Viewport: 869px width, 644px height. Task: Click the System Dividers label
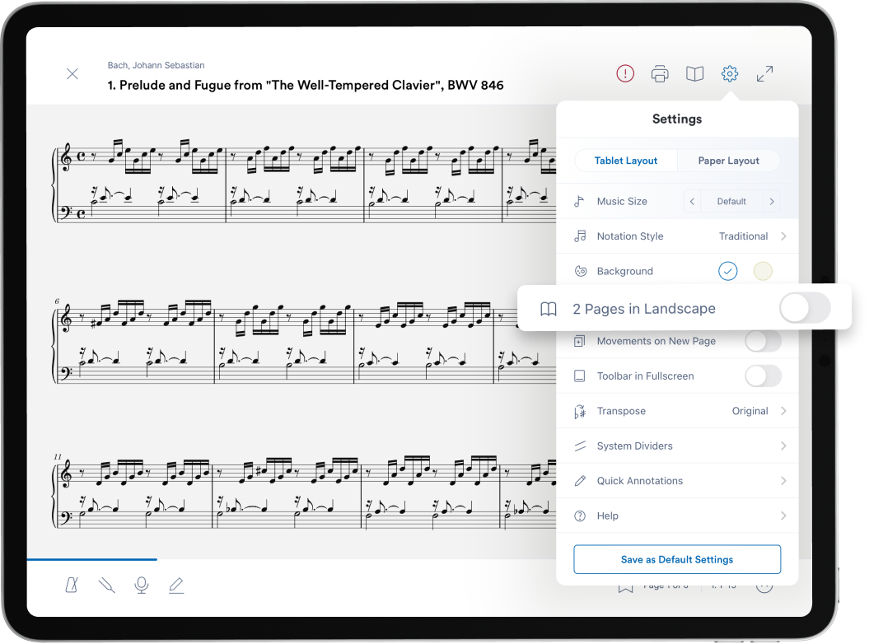pyautogui.click(x=634, y=446)
